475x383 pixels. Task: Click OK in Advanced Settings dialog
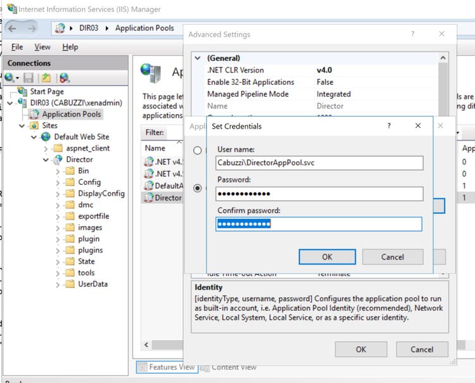pos(361,349)
